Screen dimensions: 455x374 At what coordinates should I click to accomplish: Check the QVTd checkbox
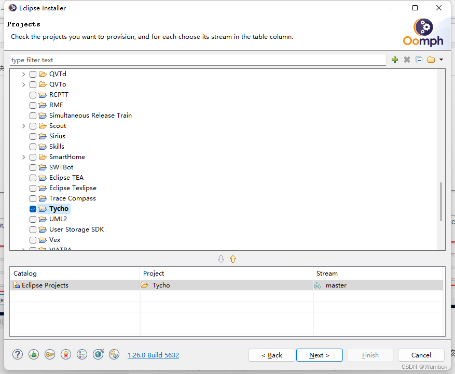(33, 74)
